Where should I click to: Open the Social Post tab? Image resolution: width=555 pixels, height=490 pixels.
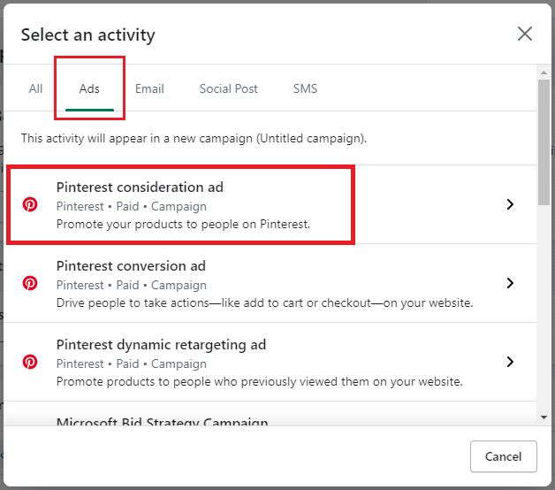pyautogui.click(x=229, y=88)
